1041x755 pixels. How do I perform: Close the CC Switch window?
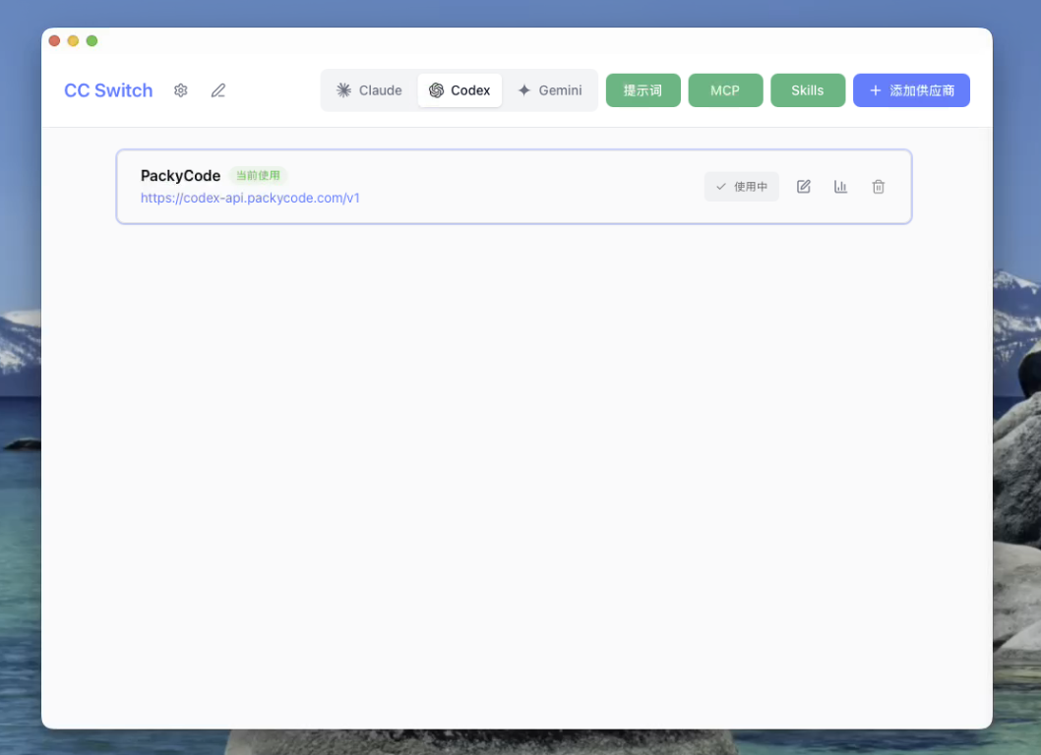pos(54,40)
